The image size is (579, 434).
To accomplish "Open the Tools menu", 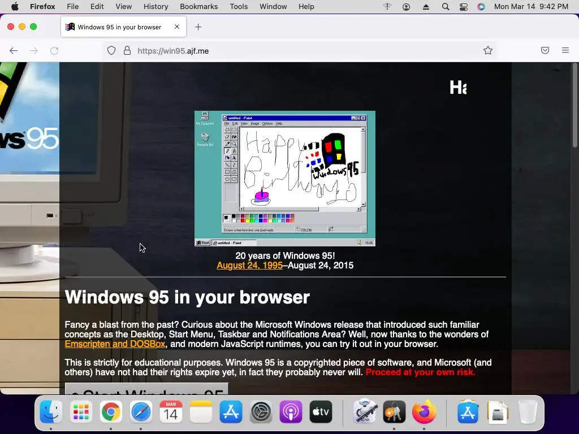I will (239, 7).
